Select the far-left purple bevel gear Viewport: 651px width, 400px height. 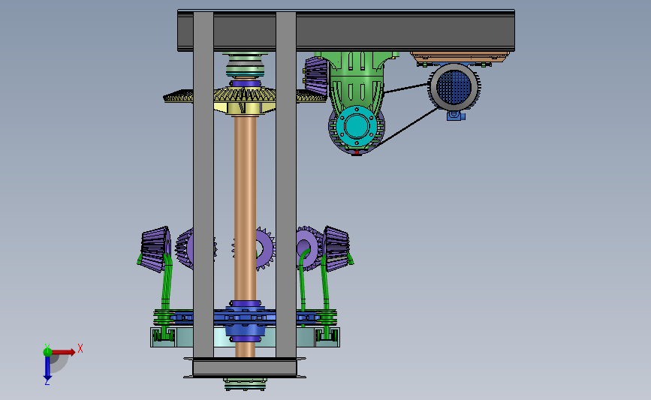point(155,249)
